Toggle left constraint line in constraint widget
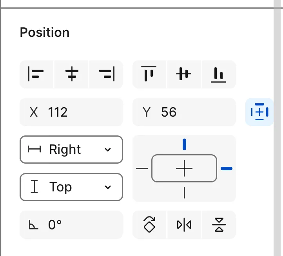283x256 pixels. [142, 169]
